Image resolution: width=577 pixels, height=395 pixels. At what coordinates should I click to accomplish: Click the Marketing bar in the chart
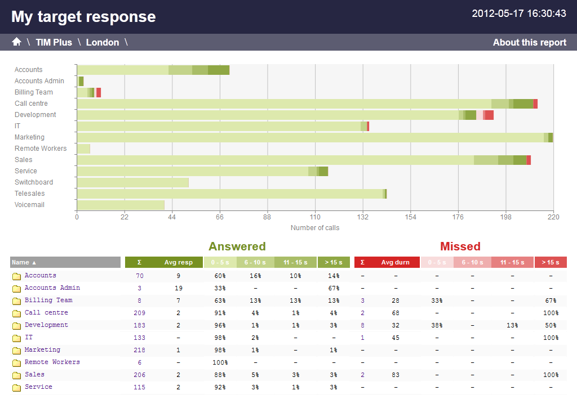[310, 137]
